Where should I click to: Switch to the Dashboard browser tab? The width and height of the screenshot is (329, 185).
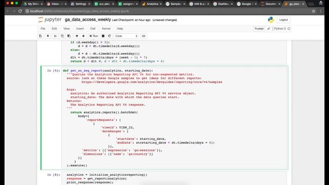(x=223, y=4)
